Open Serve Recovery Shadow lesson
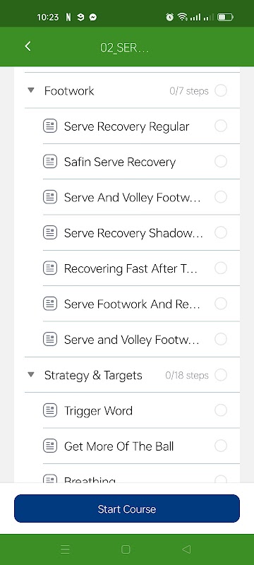This screenshot has height=565, width=254. [x=133, y=233]
